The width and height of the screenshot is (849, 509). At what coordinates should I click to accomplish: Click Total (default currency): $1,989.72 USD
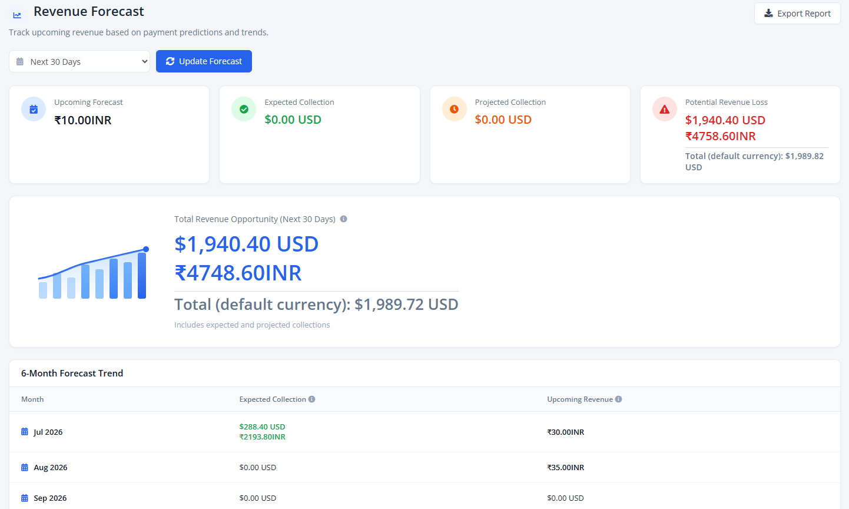(316, 305)
